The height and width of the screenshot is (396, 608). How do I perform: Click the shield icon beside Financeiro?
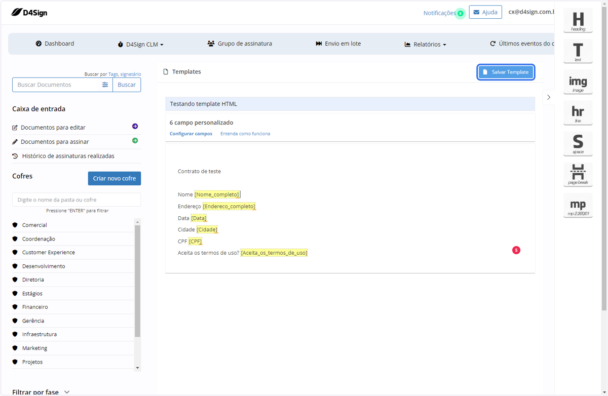15,307
